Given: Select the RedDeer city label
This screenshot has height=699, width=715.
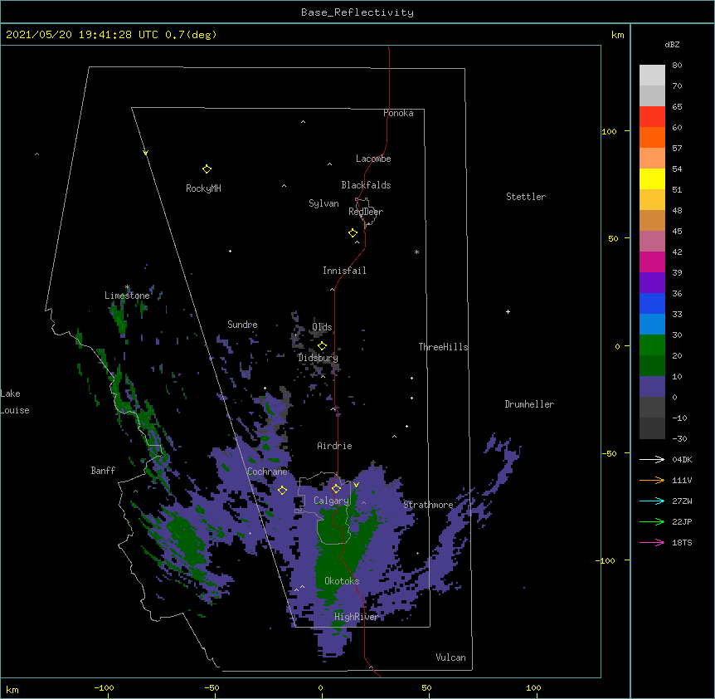Looking at the screenshot, I should 366,212.
